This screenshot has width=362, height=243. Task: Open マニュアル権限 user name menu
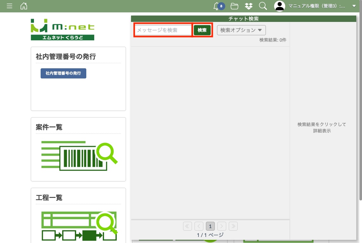tap(317, 6)
